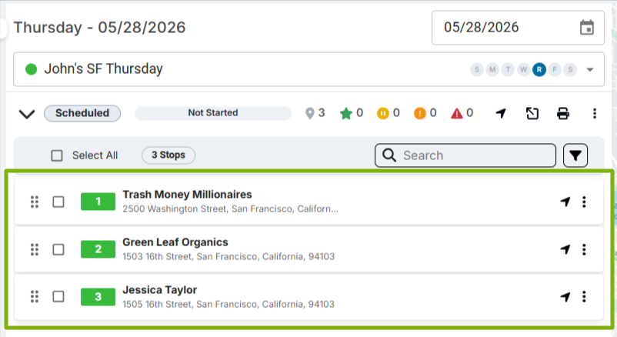Toggle the Saturday day circle
This screenshot has width=617, height=337.
tap(570, 70)
